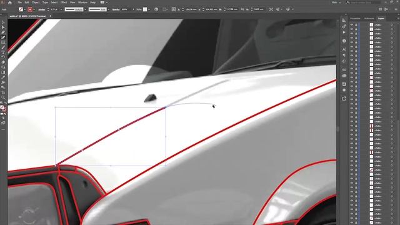Screen dimensions: 400x225
Task: Open the File menu
Action: 19,2
